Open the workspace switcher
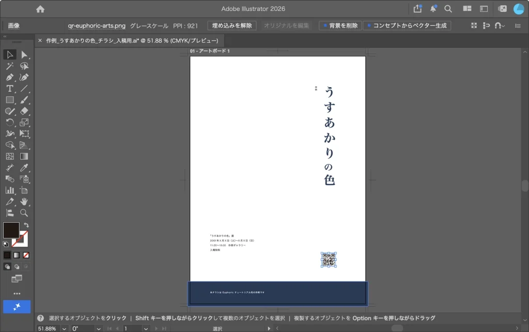The width and height of the screenshot is (529, 332). [484, 9]
